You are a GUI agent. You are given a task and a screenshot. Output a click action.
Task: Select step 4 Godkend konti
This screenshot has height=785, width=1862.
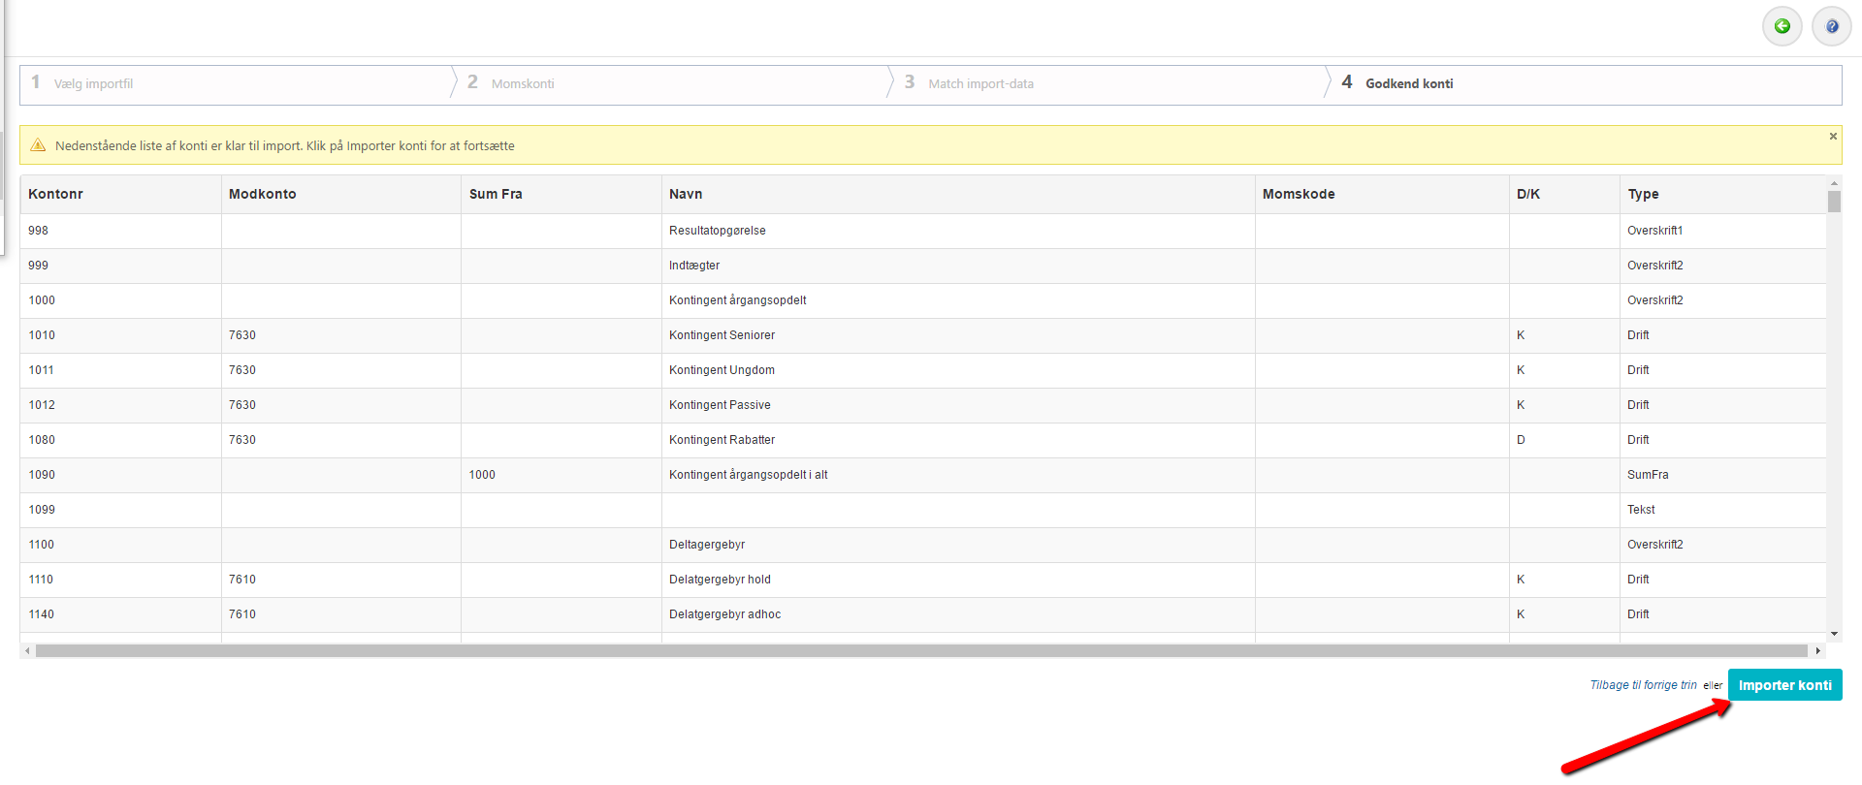click(1408, 84)
